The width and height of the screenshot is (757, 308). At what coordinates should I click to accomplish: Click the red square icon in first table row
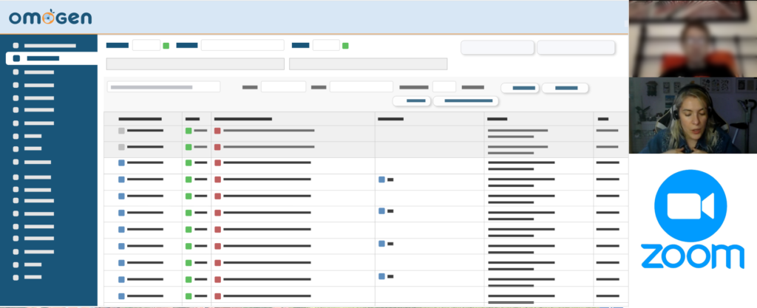coord(217,131)
